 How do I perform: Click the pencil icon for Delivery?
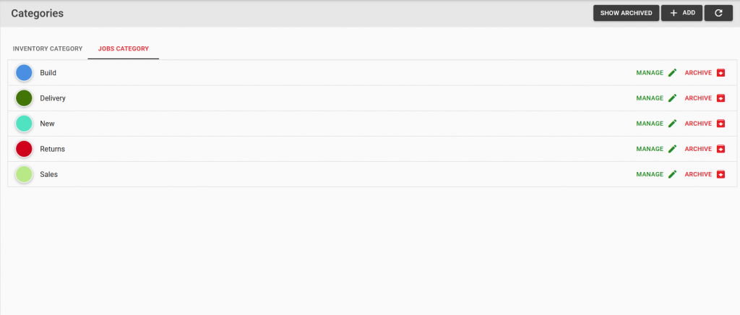pyautogui.click(x=673, y=98)
